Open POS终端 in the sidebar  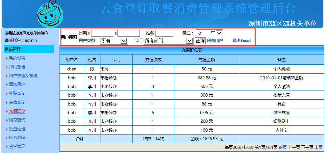click(x=17, y=137)
